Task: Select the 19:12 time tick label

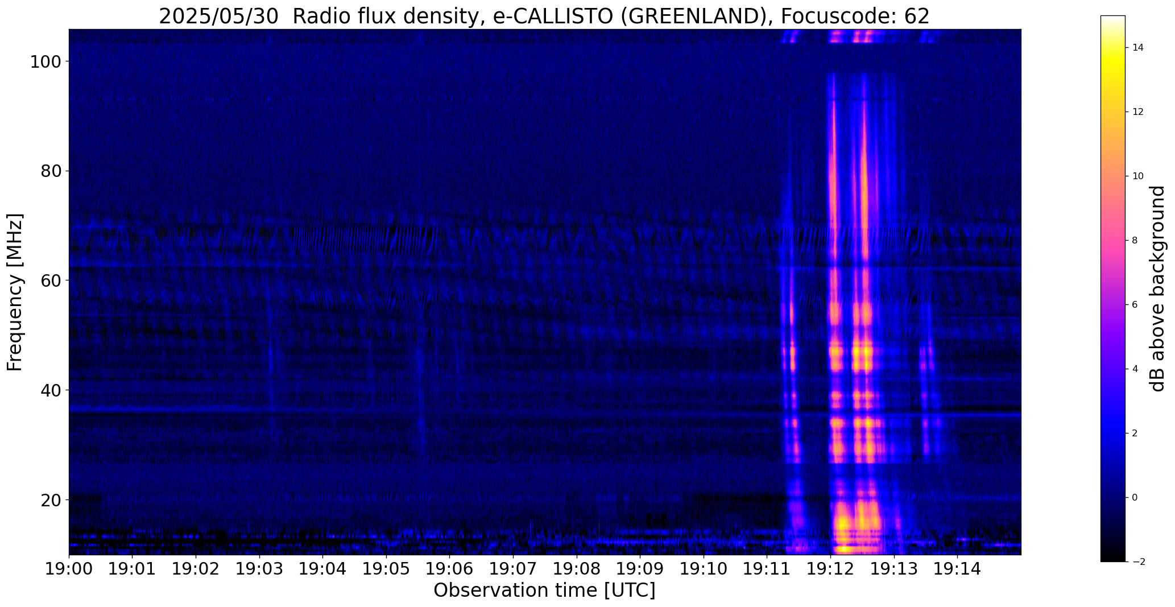Action: click(830, 568)
